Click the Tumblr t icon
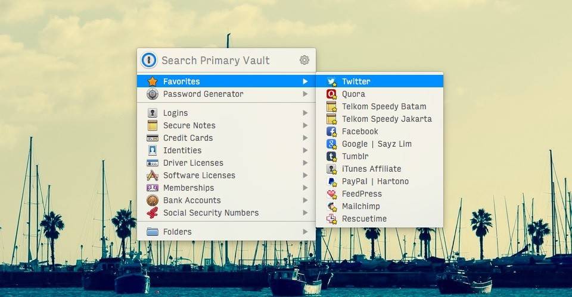Viewport: 572px width, 297px height. 331,156
